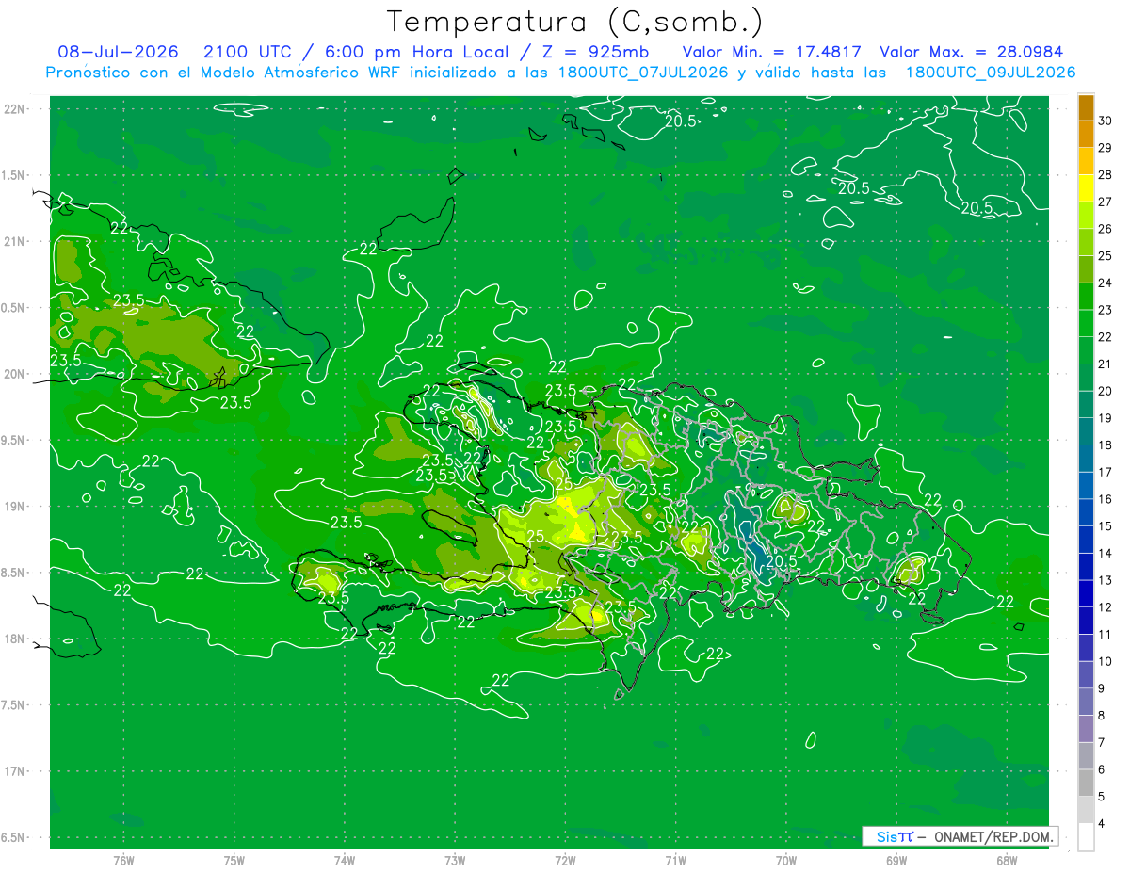The height and width of the screenshot is (873, 1130).
Task: Select "Valor Max. = 28.0984" text
Action: (972, 52)
